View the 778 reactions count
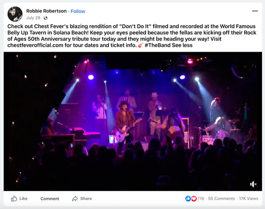 (x=200, y=199)
